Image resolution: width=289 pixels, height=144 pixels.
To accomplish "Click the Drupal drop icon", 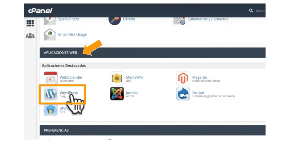I will (183, 93).
